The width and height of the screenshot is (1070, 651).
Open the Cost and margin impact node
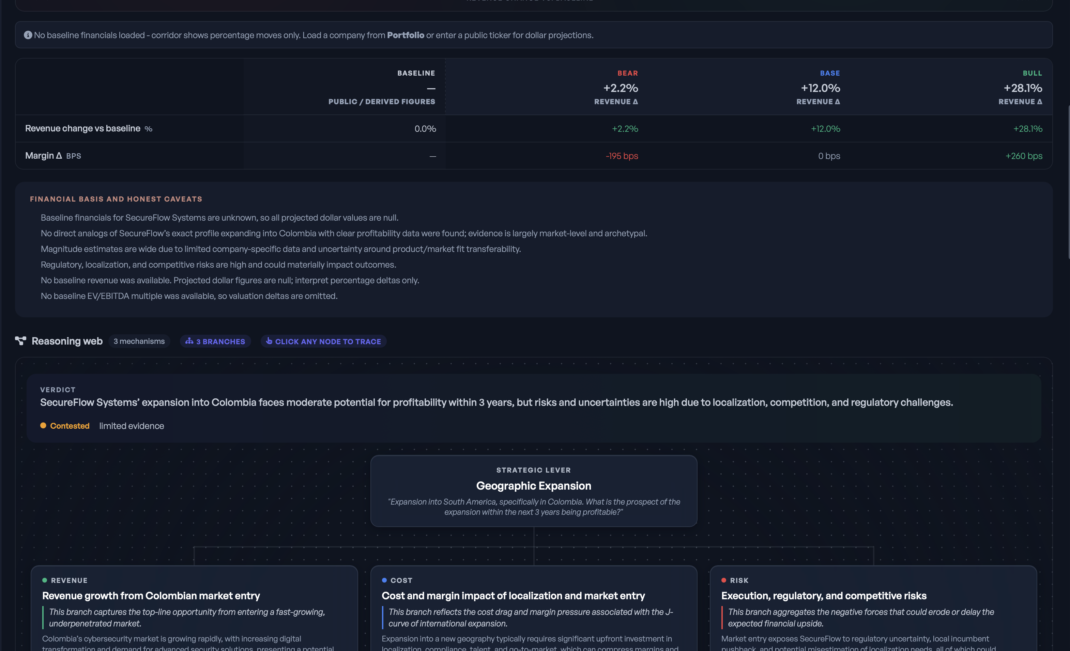[534, 608]
